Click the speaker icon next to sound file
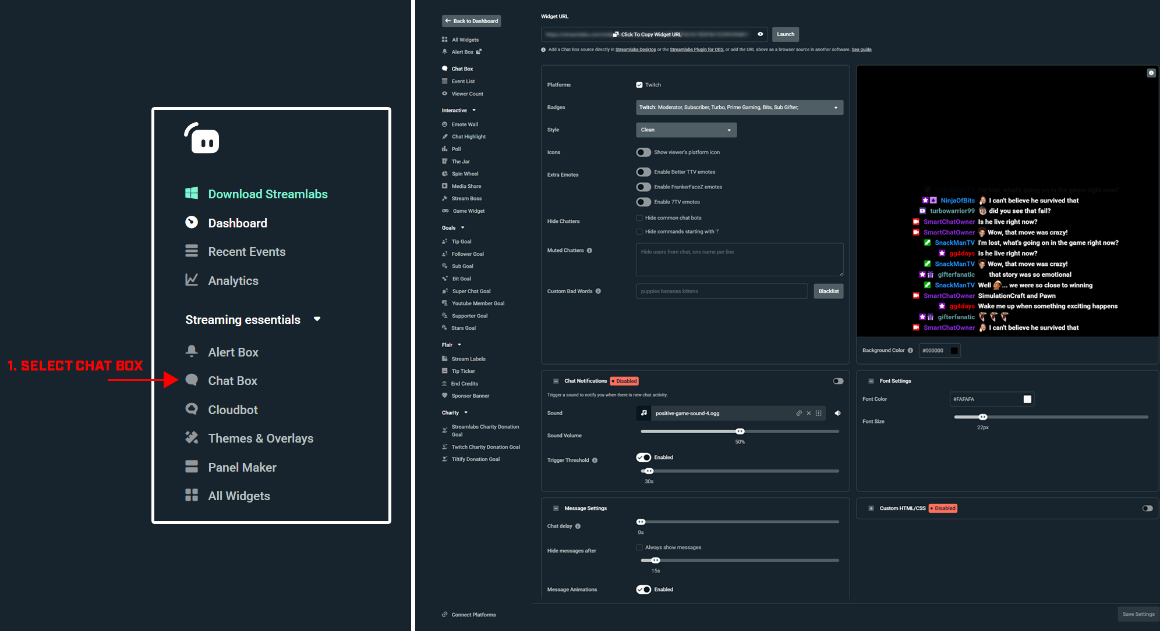This screenshot has height=631, width=1160. tap(837, 413)
